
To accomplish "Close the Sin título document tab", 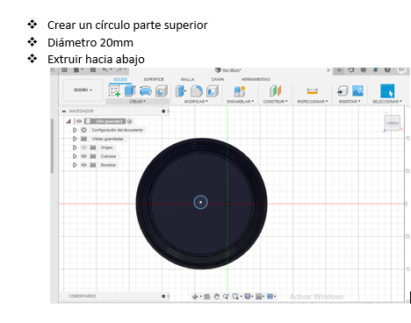I will coord(328,70).
